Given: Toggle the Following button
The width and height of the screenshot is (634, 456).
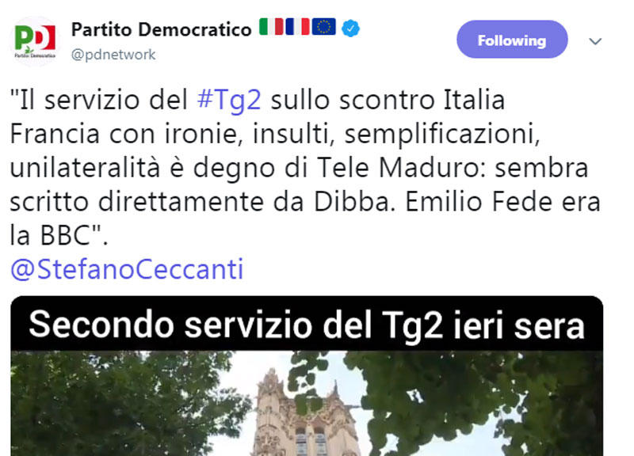Looking at the screenshot, I should 512,40.
